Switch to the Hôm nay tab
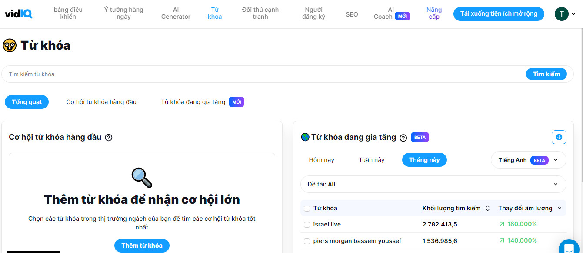This screenshot has width=583, height=253. click(322, 160)
